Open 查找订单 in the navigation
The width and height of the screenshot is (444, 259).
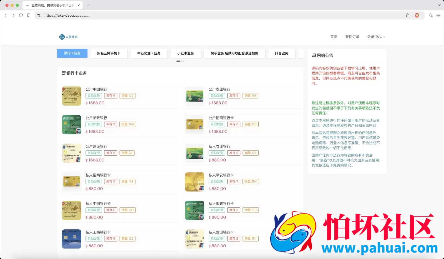[x=352, y=37]
